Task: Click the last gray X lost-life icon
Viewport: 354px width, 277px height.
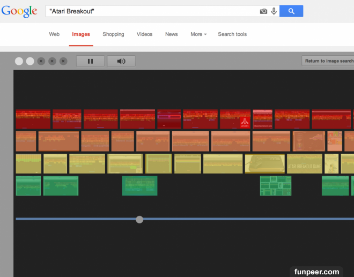Action: click(63, 61)
